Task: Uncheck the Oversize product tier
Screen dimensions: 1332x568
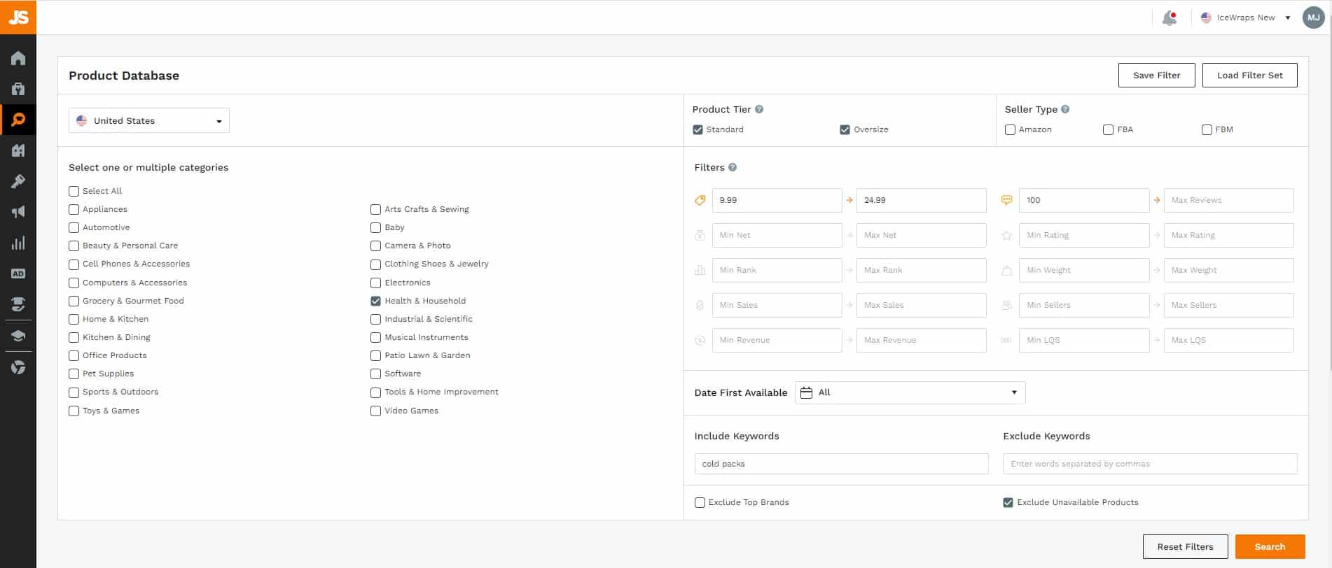Action: coord(845,129)
